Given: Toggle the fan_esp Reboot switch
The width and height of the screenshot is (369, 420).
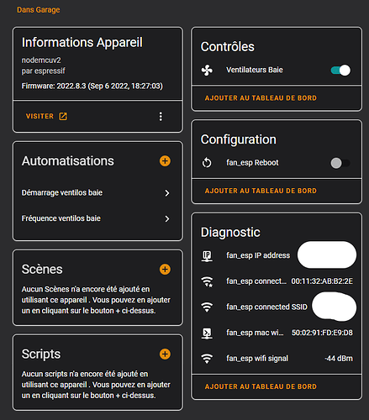Looking at the screenshot, I should 340,163.
